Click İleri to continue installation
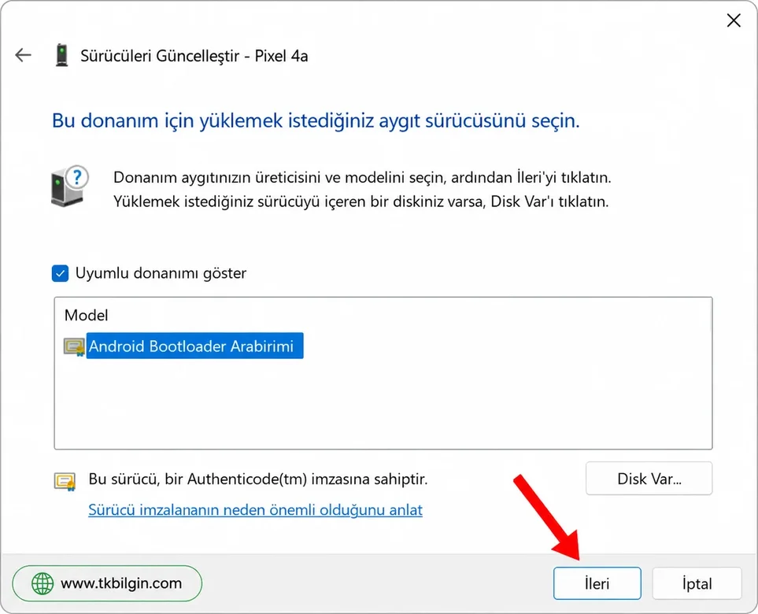This screenshot has height=614, width=758. (597, 583)
